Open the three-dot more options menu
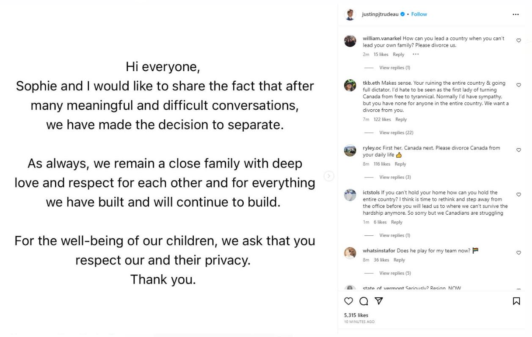This screenshot has width=532, height=337. click(x=515, y=14)
